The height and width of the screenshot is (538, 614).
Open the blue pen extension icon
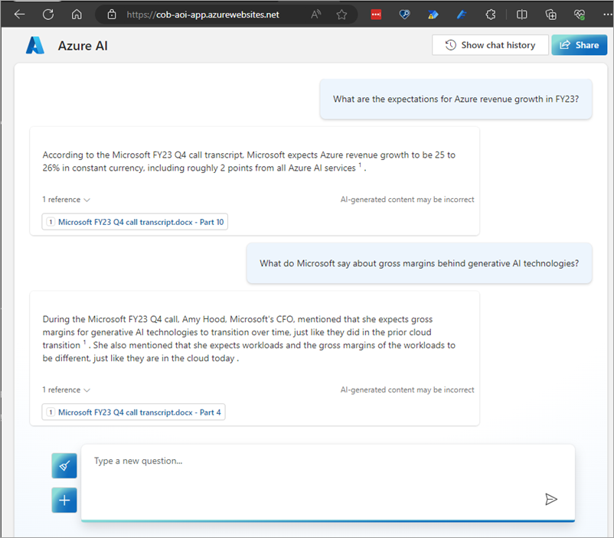pos(462,15)
